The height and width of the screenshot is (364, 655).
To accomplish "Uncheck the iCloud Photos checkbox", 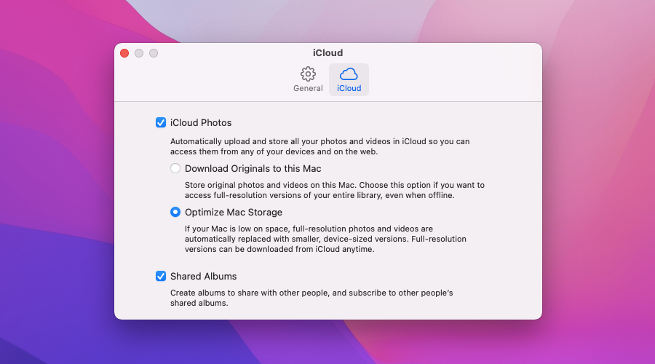I will coord(161,122).
